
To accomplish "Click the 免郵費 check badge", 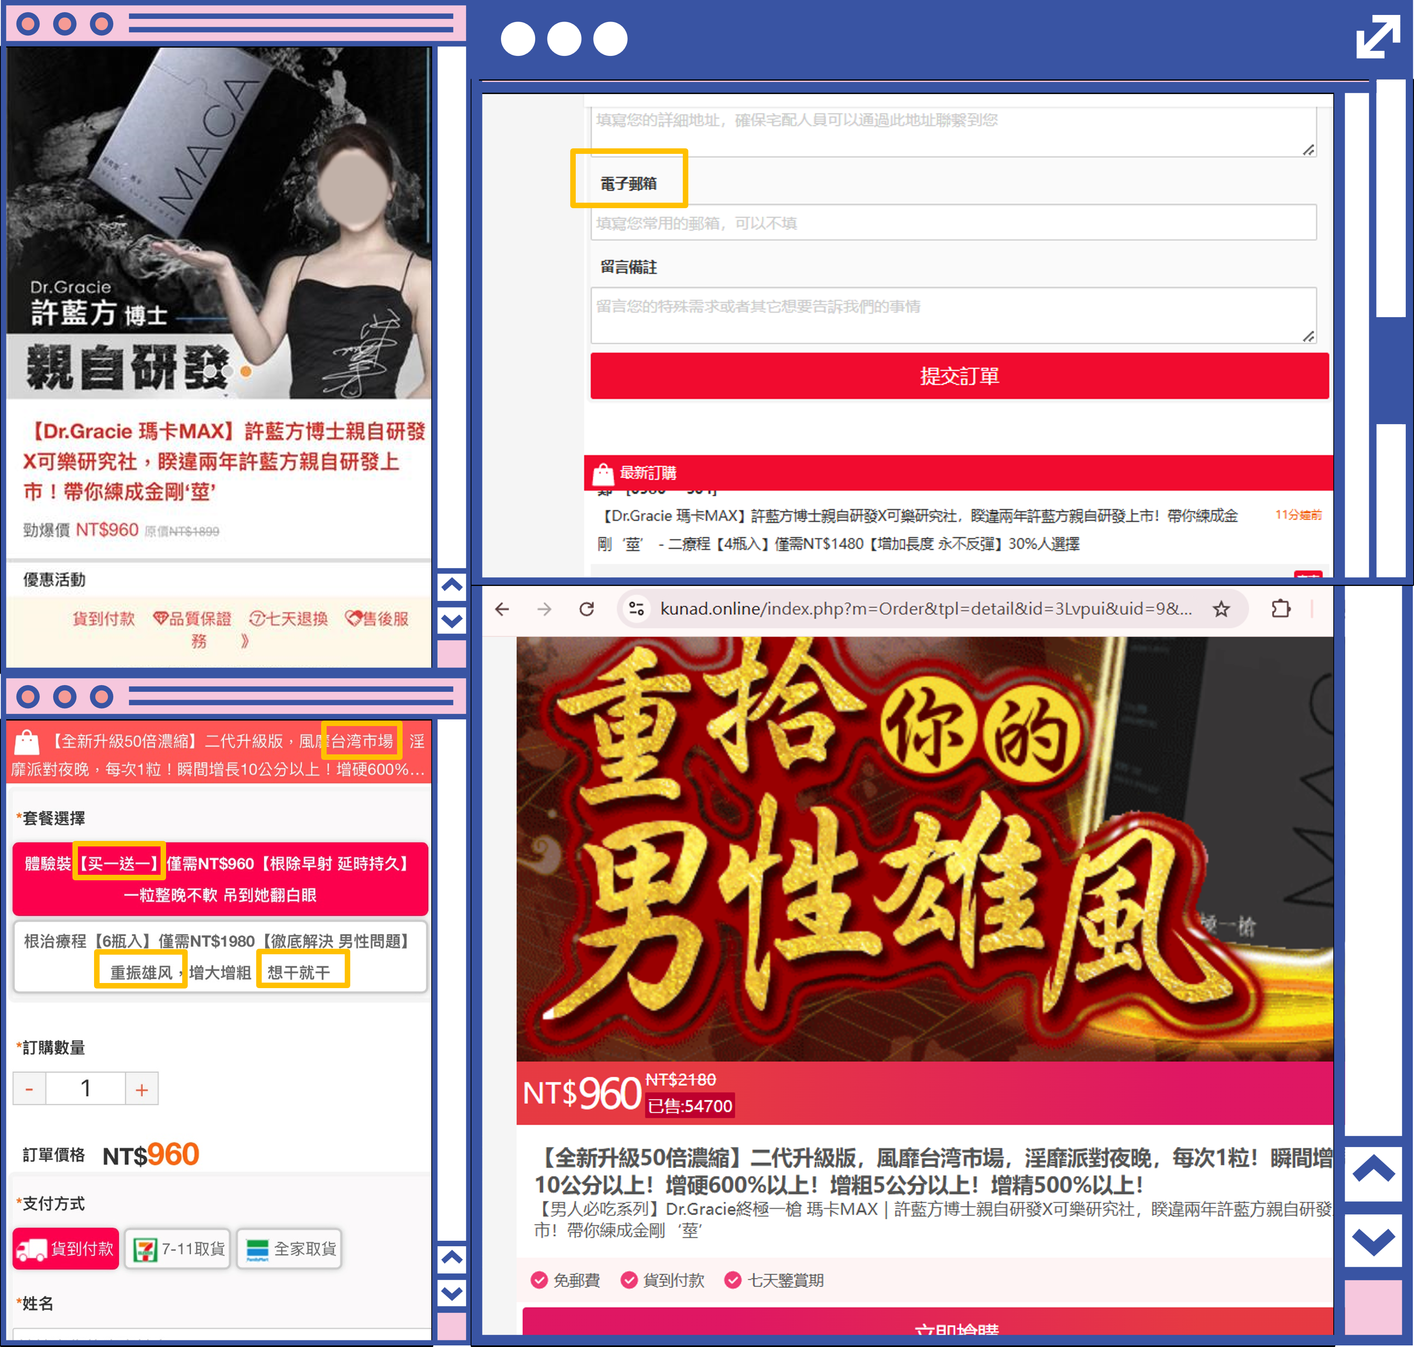I will (x=565, y=1281).
